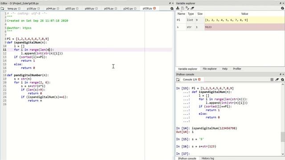
Task: Switch to the temp.py tab
Action: [x=12, y=8]
